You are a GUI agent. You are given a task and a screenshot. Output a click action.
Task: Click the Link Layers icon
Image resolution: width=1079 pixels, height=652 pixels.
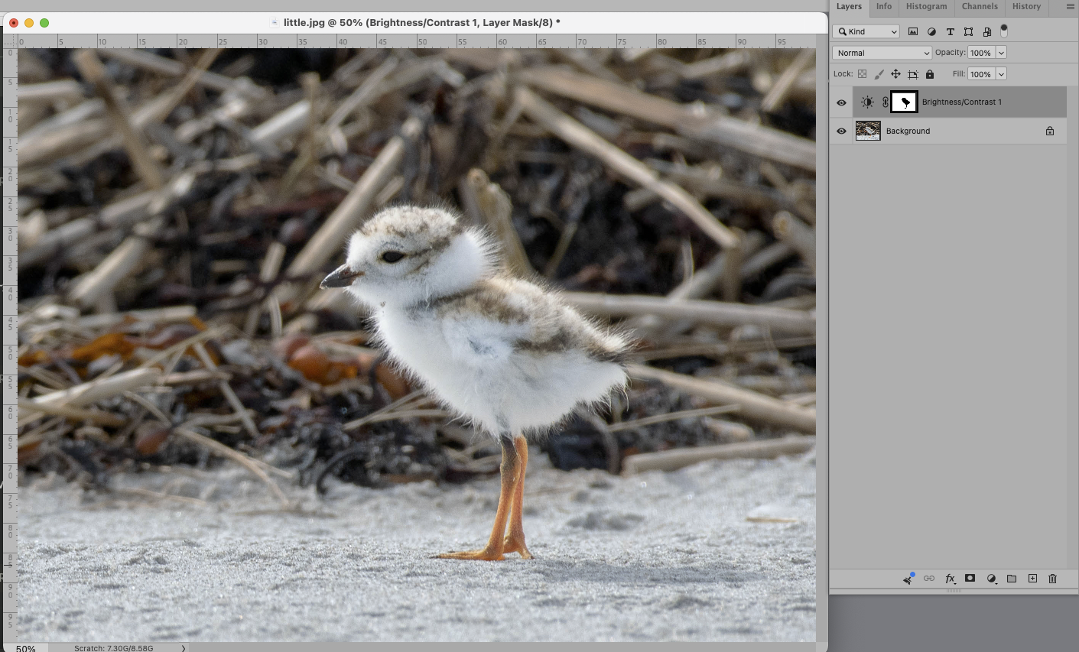929,579
